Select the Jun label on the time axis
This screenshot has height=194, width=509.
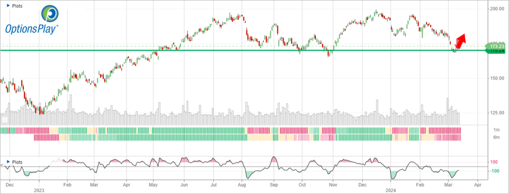pos(184,184)
